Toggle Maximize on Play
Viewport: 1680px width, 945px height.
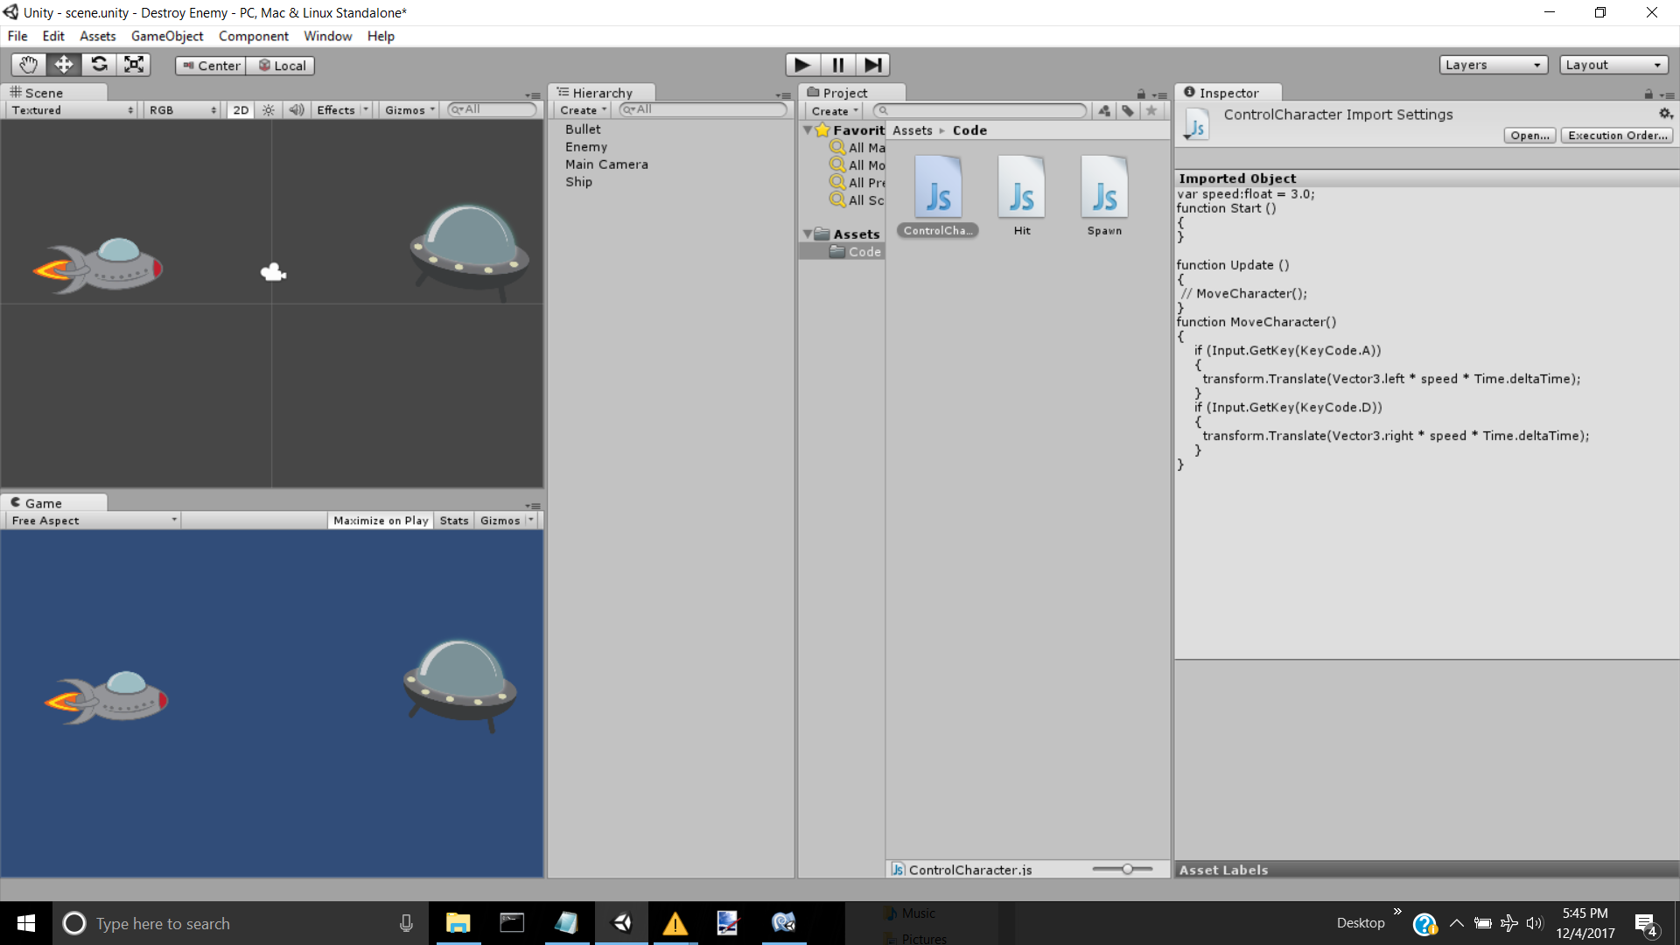coord(381,521)
